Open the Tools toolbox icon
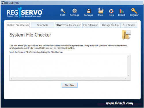 click(x=101, y=11)
